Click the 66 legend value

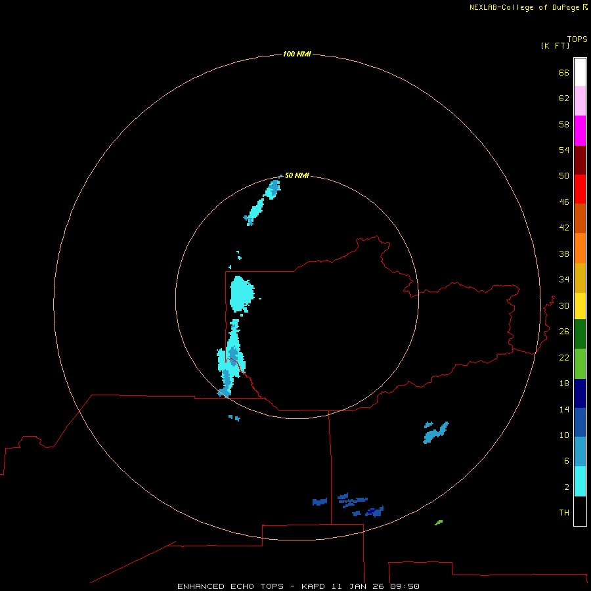pyautogui.click(x=564, y=72)
